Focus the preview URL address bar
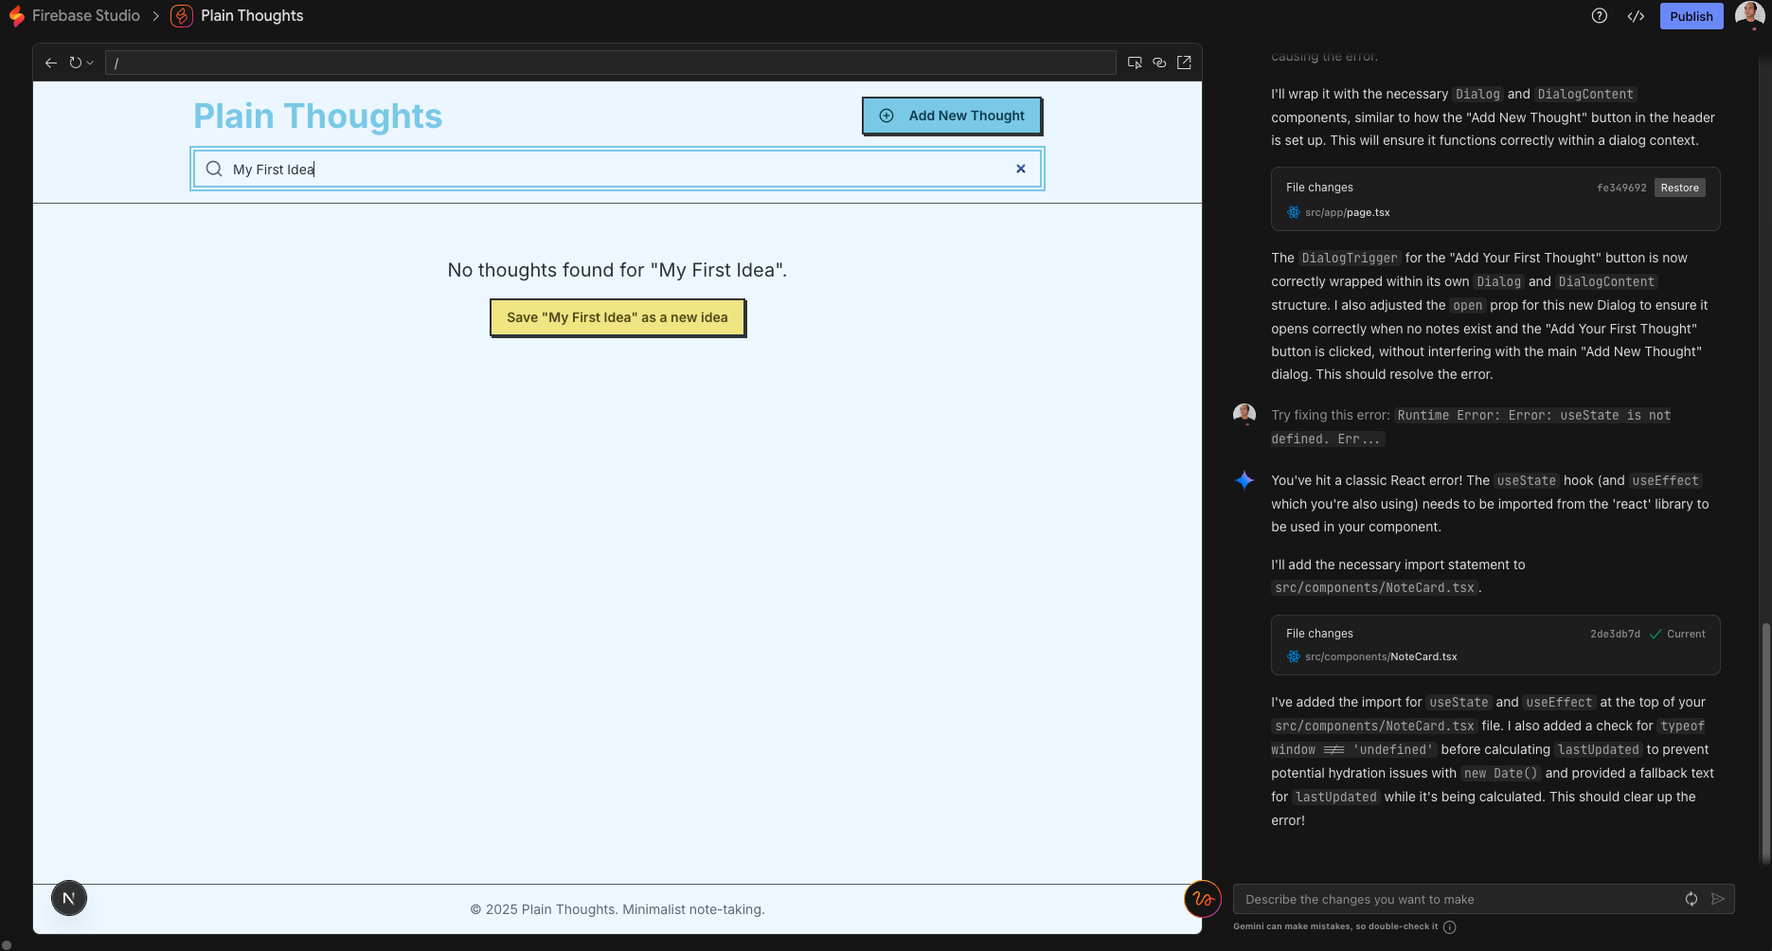1772x951 pixels. click(610, 63)
